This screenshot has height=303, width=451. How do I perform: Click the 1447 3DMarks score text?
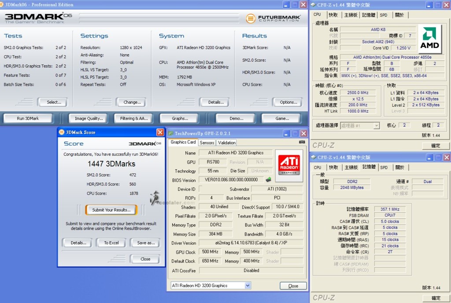[111, 164]
